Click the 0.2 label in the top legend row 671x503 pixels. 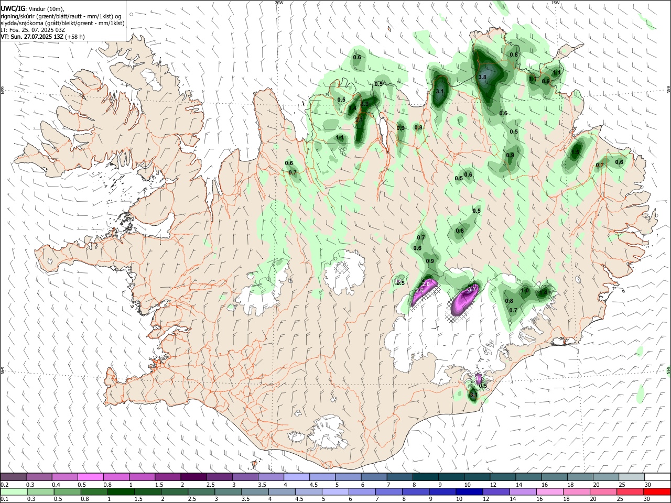[5, 485]
